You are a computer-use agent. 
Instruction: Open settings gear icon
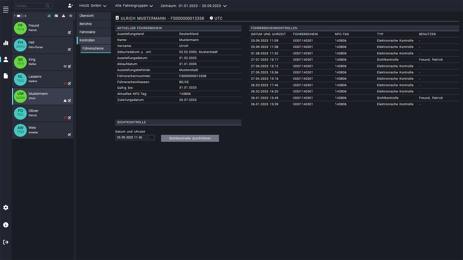tap(6, 208)
